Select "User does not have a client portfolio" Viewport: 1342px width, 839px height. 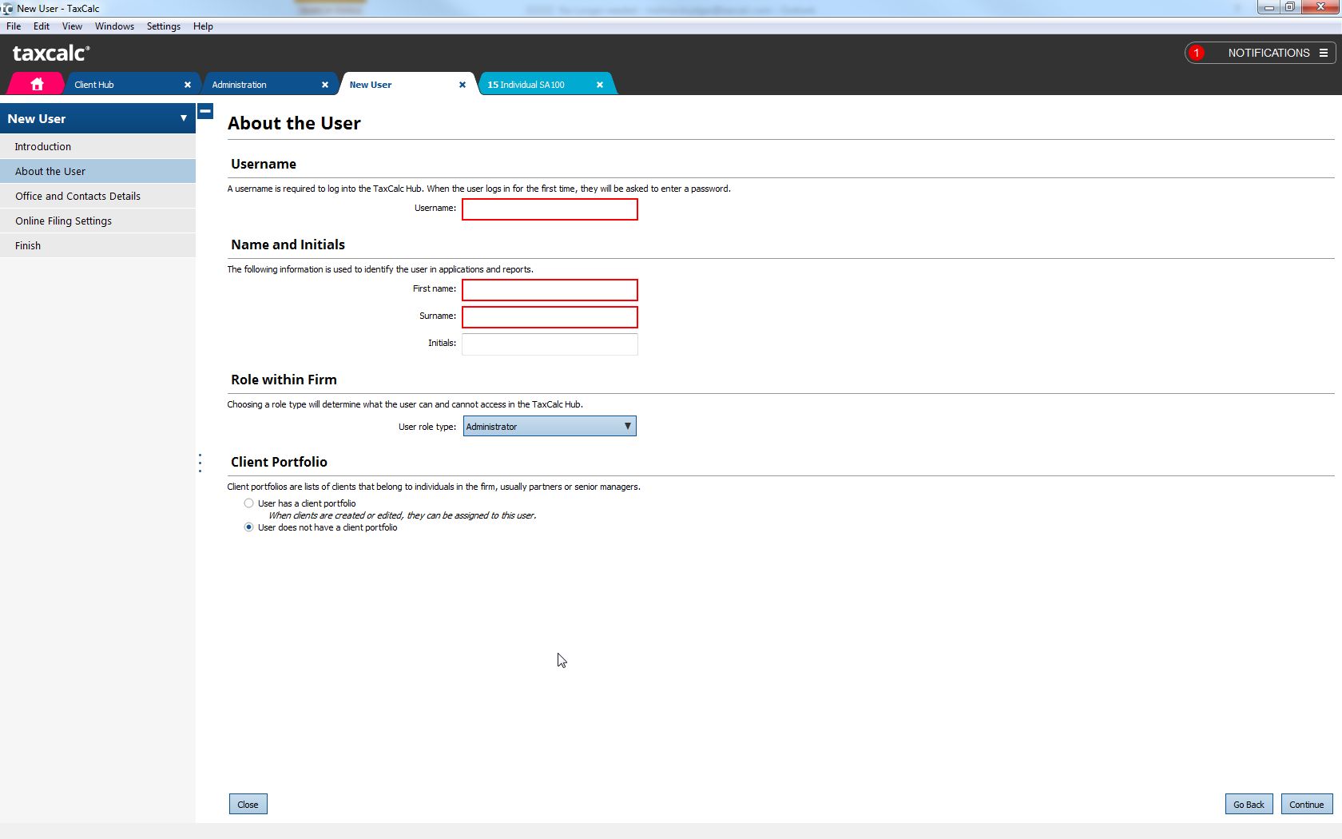pyautogui.click(x=248, y=527)
